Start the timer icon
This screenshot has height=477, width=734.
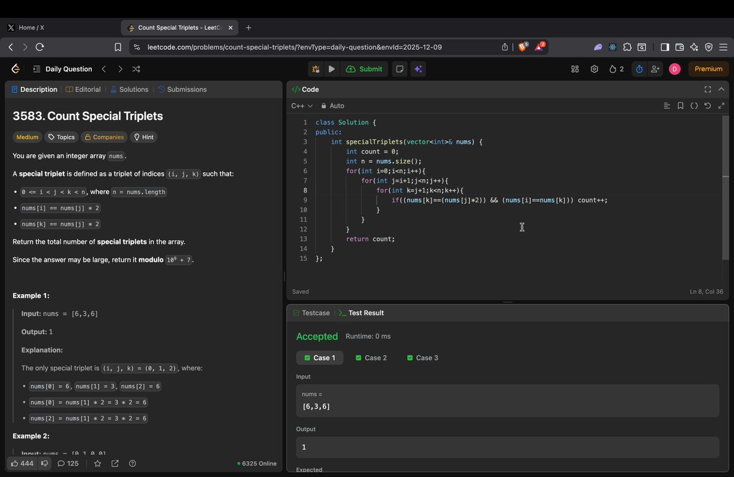pyautogui.click(x=639, y=69)
